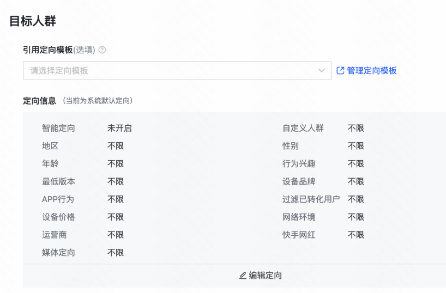Click the 行为兴趣 label
Screen dimensions: 446x293
tap(299, 164)
